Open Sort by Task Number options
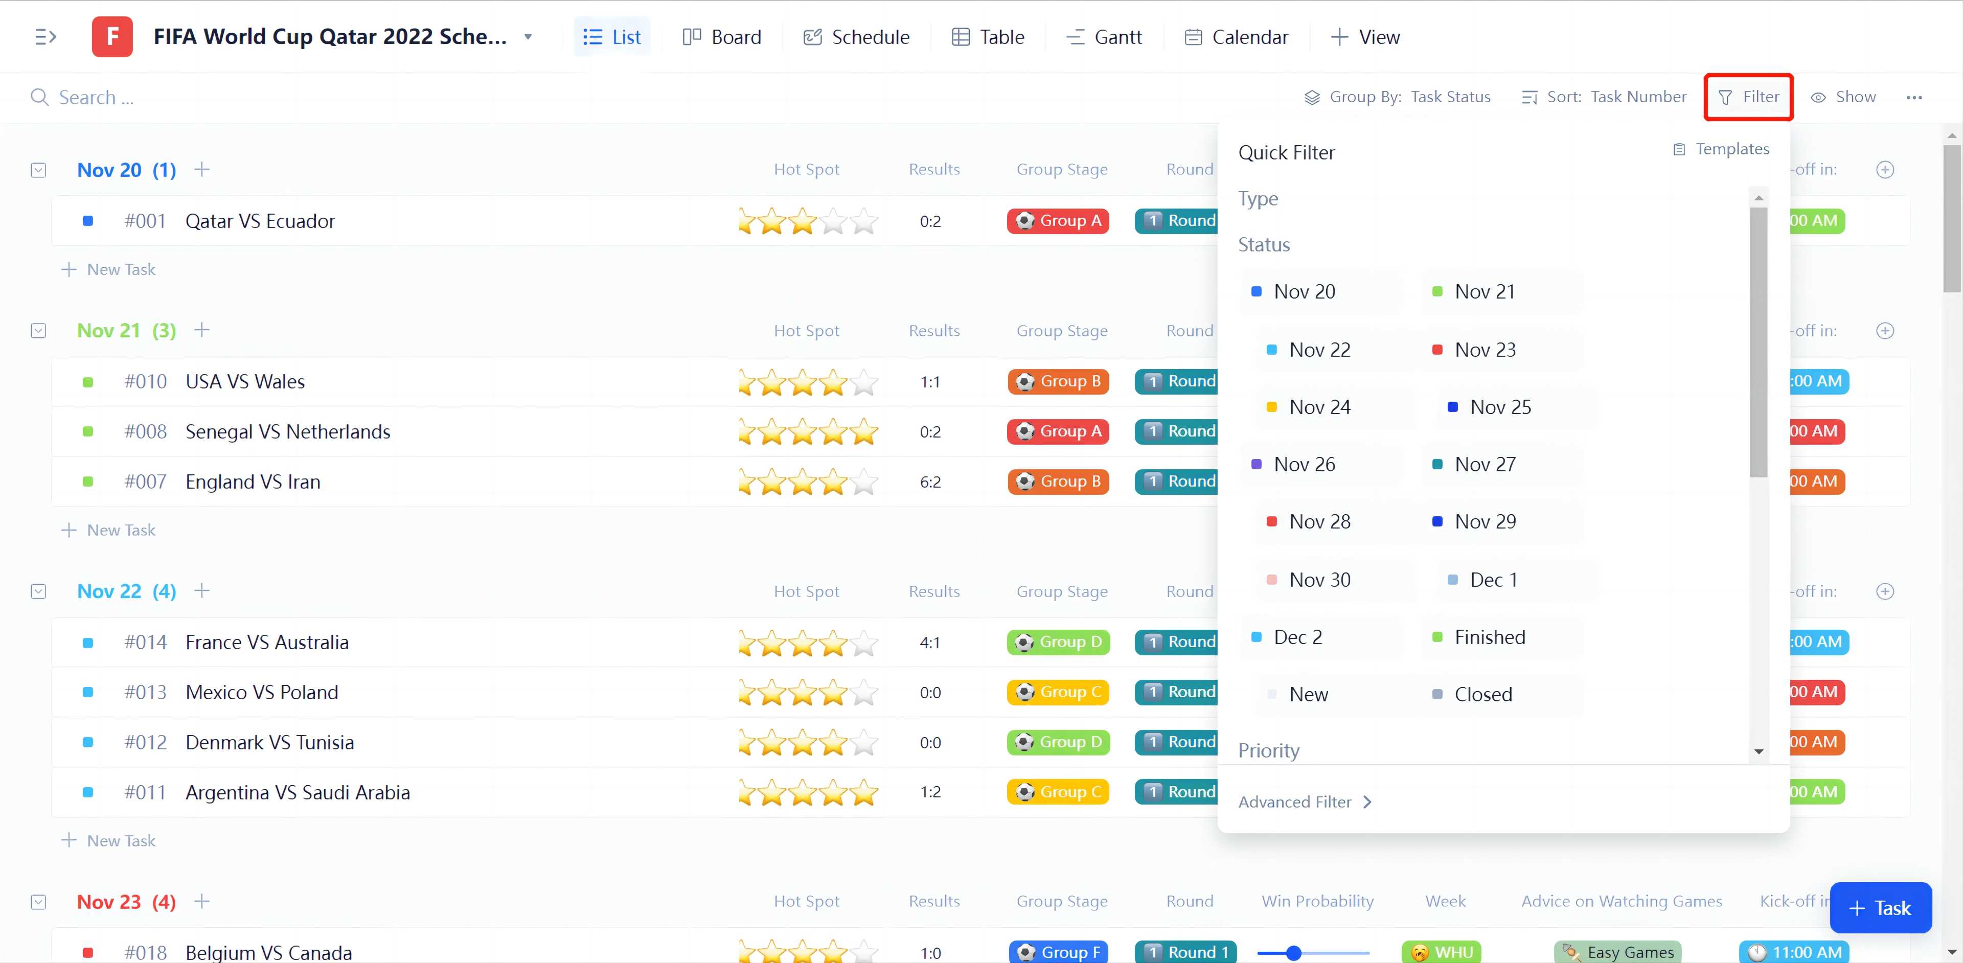 pyautogui.click(x=1603, y=97)
